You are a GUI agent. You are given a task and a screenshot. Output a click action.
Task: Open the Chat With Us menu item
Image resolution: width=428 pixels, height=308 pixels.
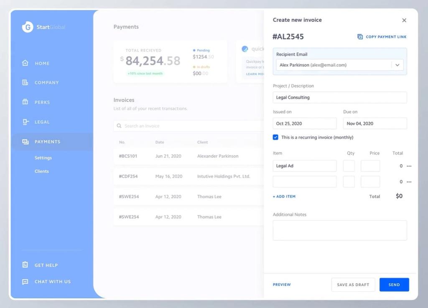pyautogui.click(x=53, y=282)
